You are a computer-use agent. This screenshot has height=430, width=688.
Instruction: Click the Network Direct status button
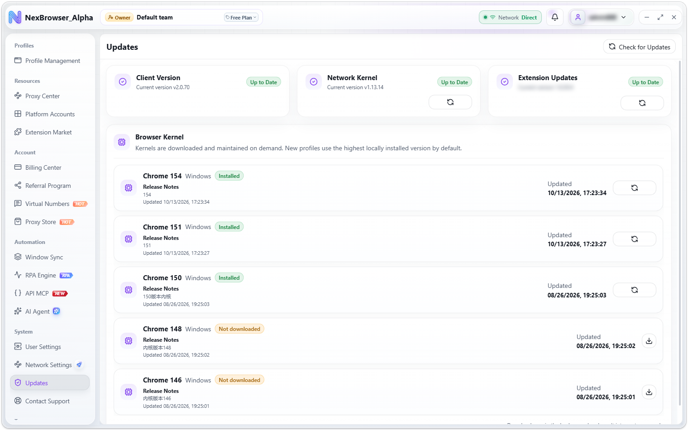click(x=510, y=17)
